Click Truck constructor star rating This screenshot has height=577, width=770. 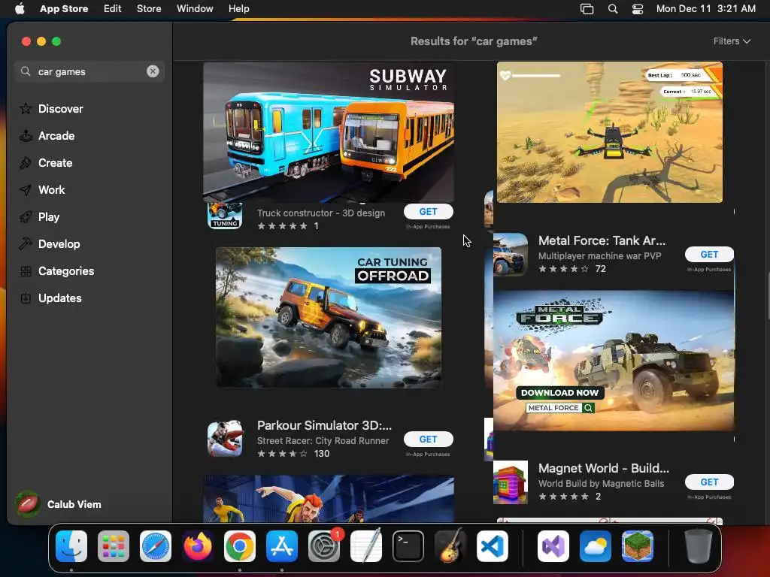pyautogui.click(x=283, y=226)
